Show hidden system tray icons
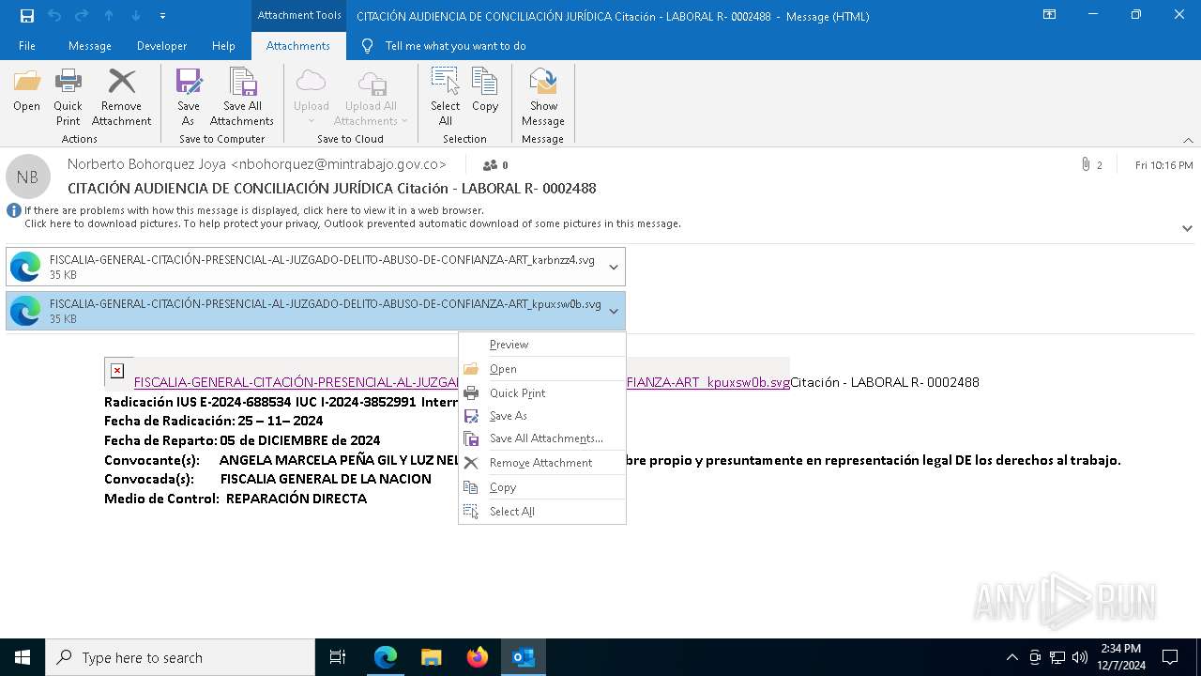This screenshot has width=1201, height=676. pyautogui.click(x=1011, y=657)
